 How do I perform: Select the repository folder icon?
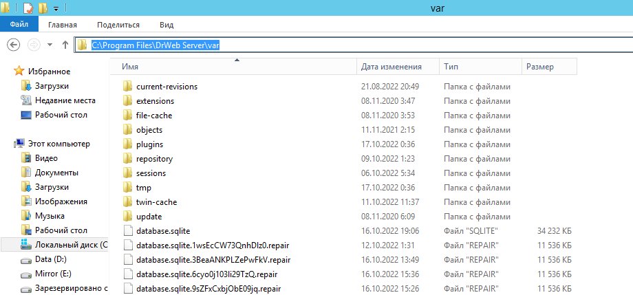click(x=127, y=159)
